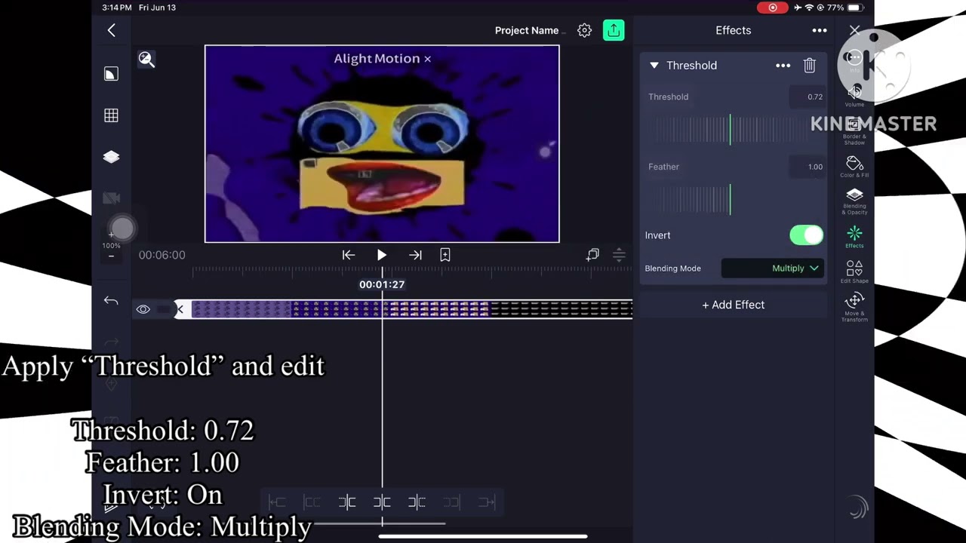Add a bookmark at the playhead
The image size is (966, 543).
pos(445,255)
